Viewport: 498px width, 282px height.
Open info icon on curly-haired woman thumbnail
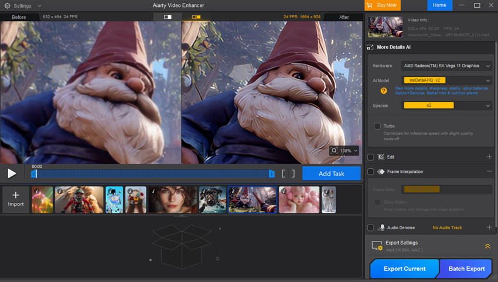(154, 191)
